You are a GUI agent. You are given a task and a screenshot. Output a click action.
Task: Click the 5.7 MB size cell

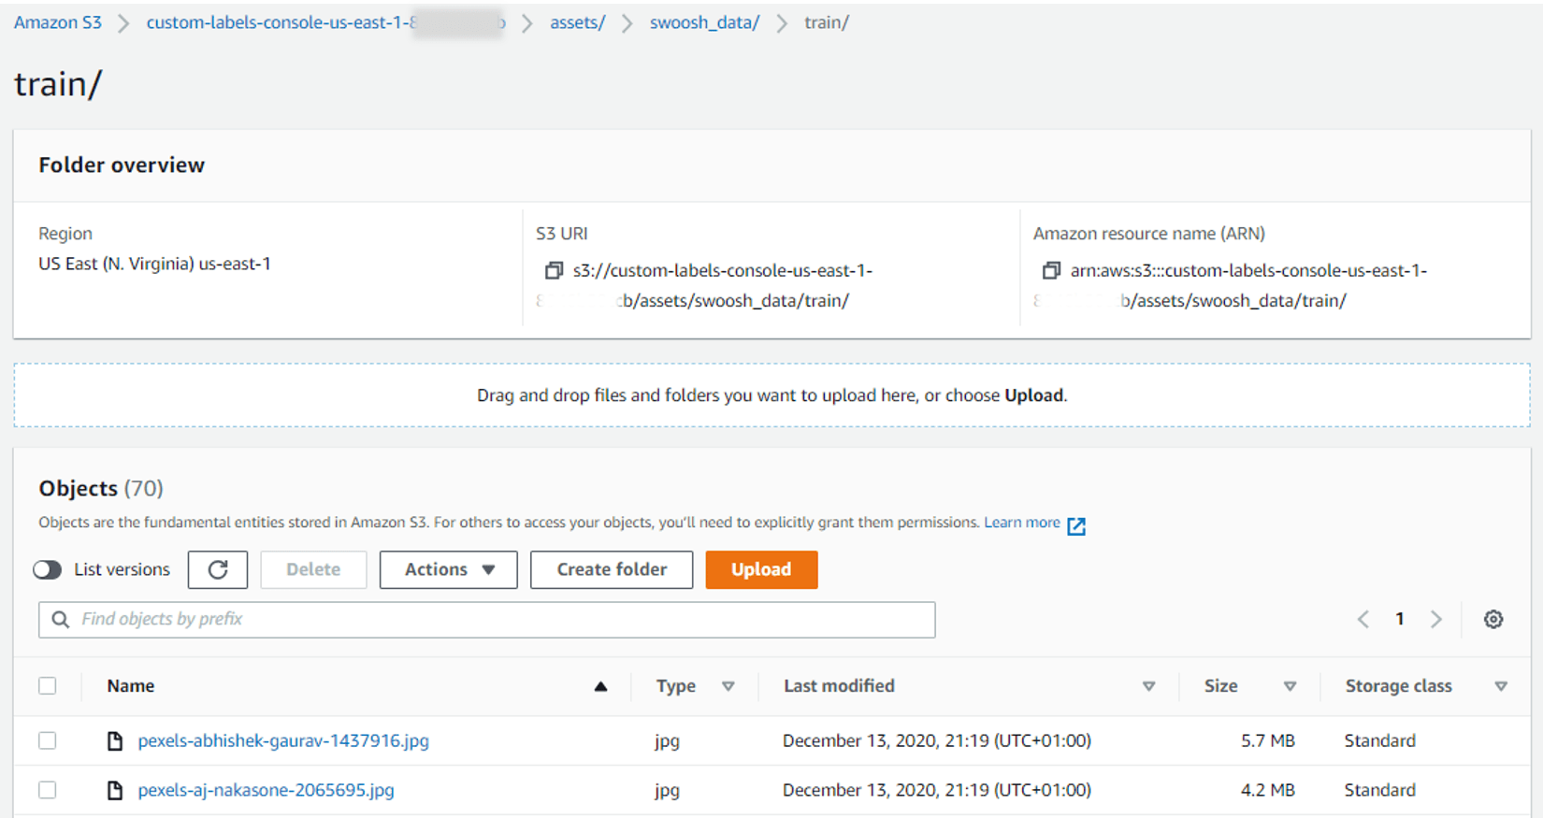pyautogui.click(x=1268, y=740)
